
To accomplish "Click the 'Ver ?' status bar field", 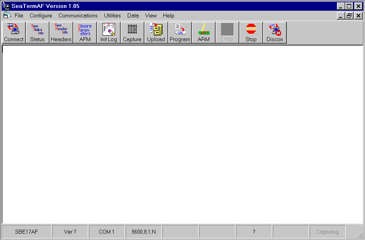I will point(70,232).
